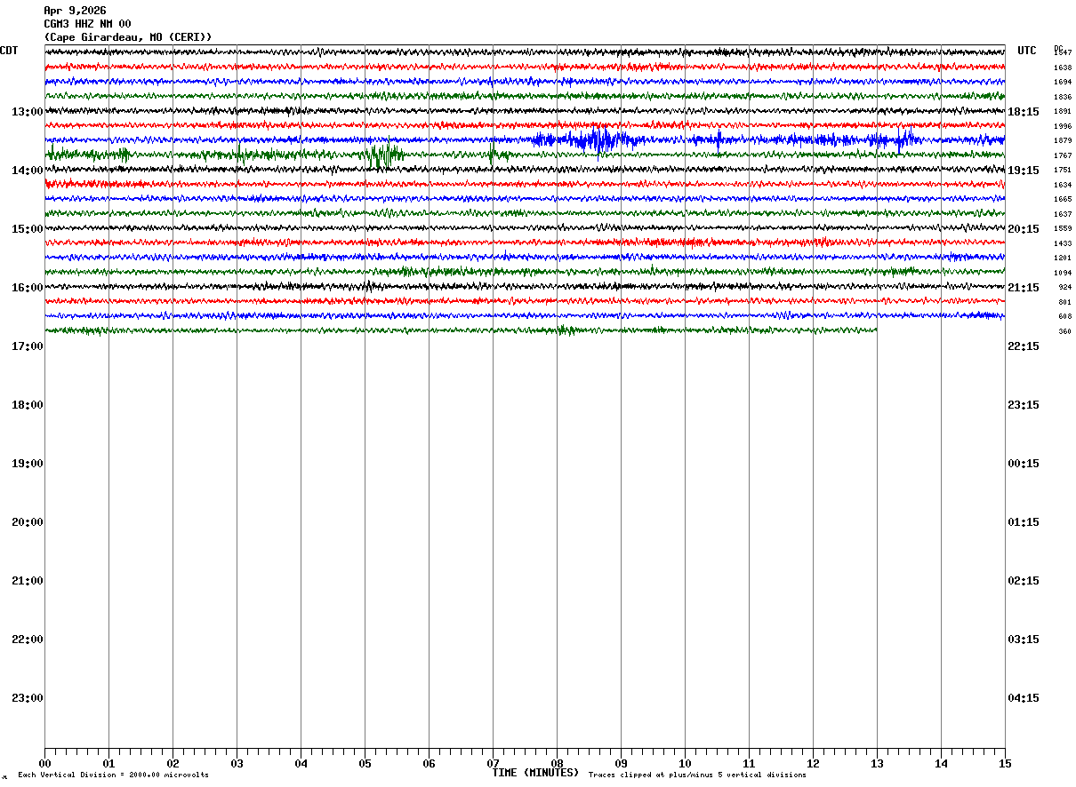This screenshot has height=787, width=1076.
Task: Click the 13:00 CDT time label
Action: [x=28, y=112]
